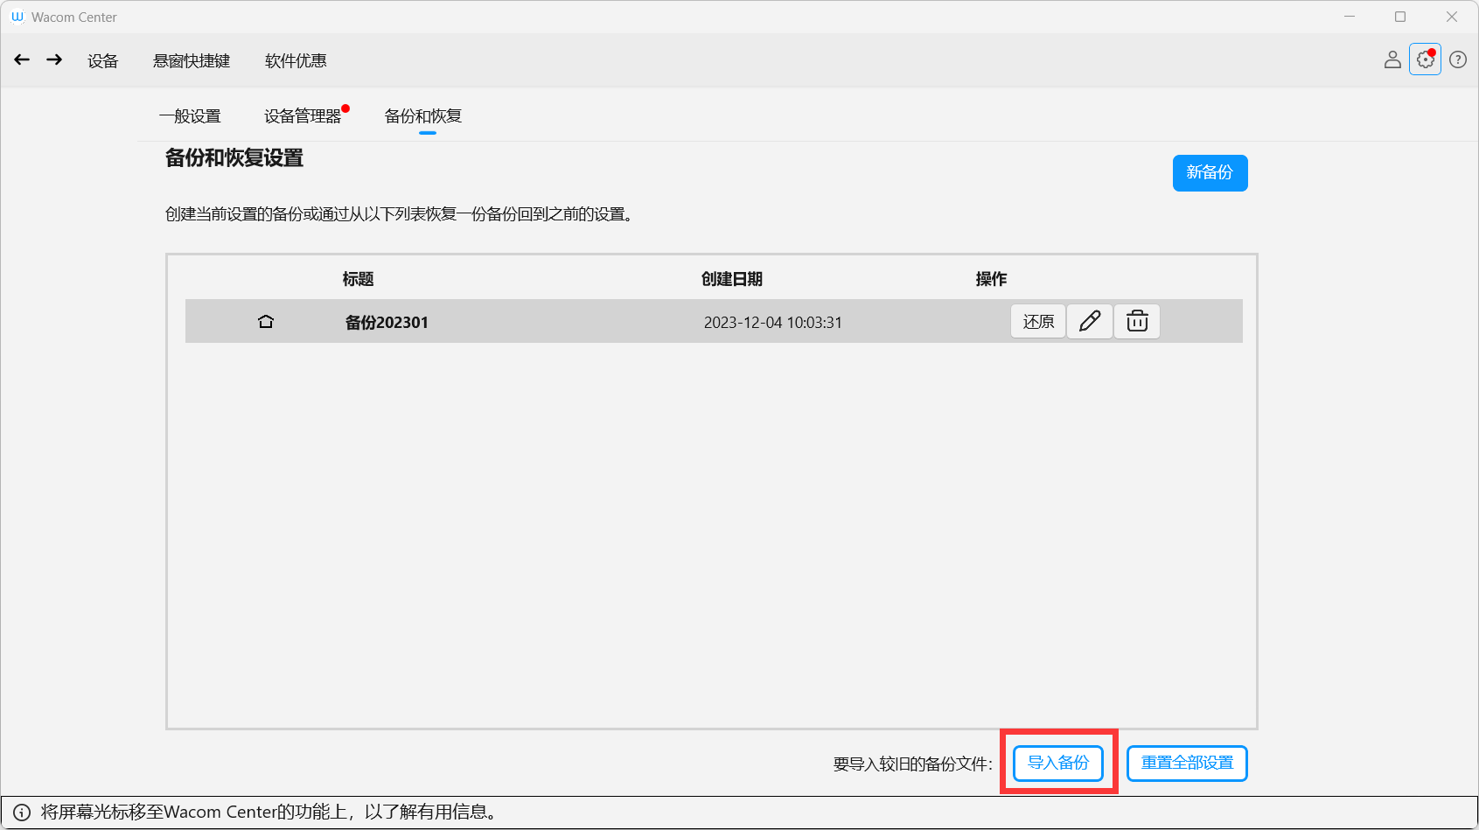Click the 要导入较旧的备份文件 label
Viewport: 1479px width, 830px height.
coord(912,764)
